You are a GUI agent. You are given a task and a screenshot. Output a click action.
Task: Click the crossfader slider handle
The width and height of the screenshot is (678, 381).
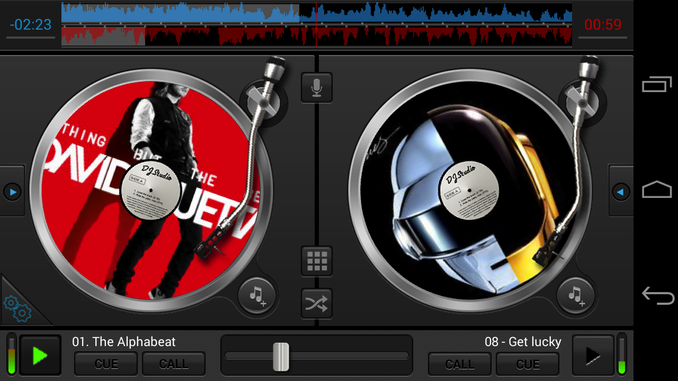click(281, 356)
